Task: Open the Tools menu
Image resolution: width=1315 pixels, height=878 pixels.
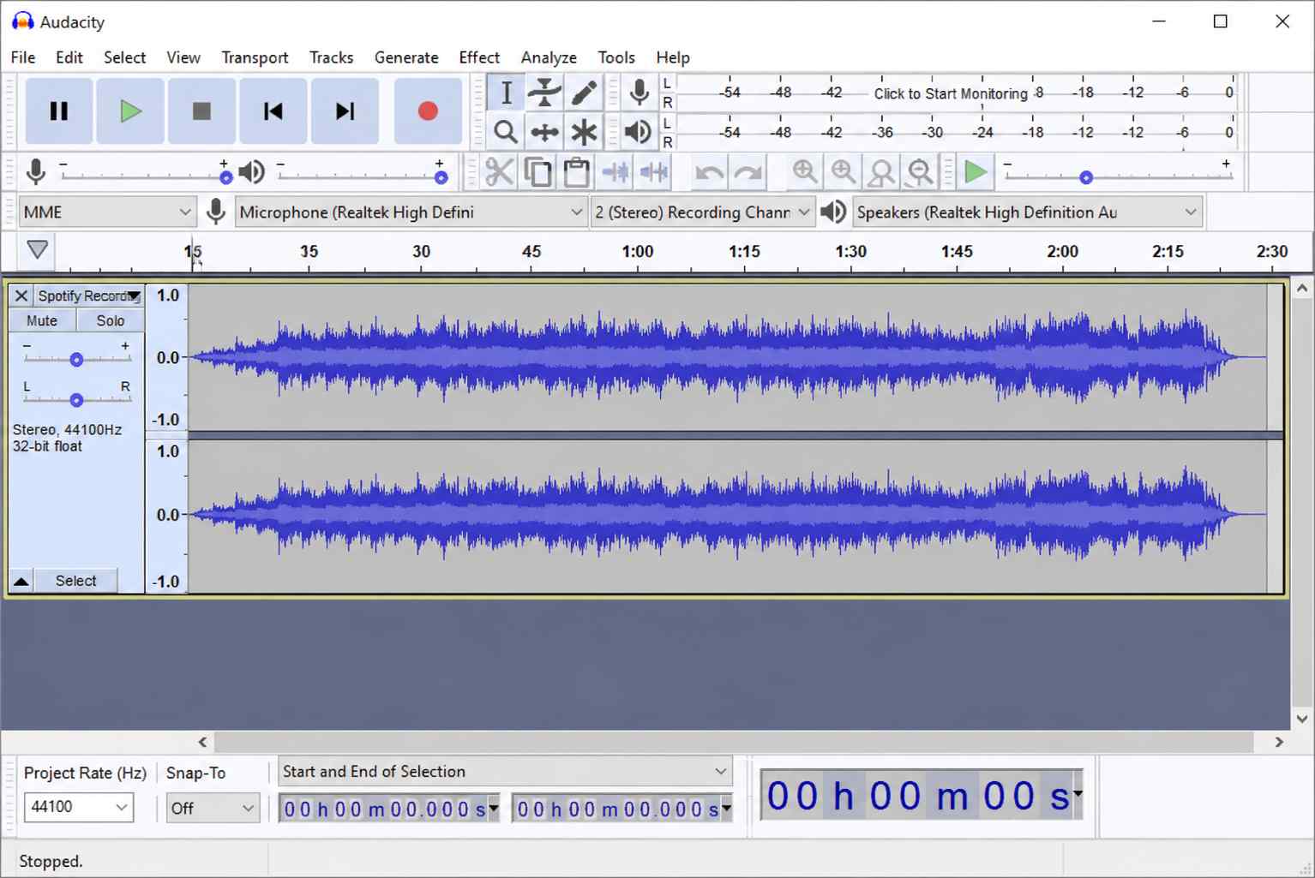Action: click(x=616, y=57)
